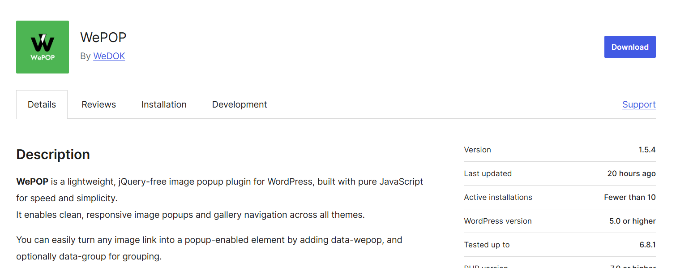Click the WordPress version label
This screenshot has width=676, height=268.
pos(497,221)
